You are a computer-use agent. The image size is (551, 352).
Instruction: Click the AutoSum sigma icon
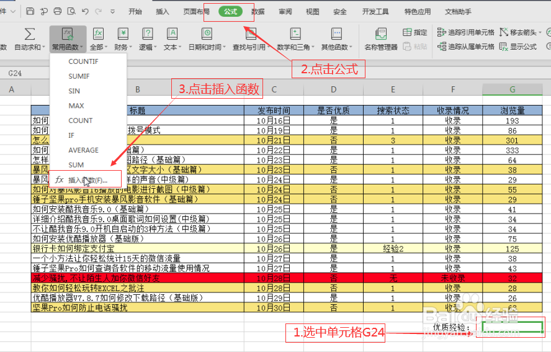coord(30,34)
